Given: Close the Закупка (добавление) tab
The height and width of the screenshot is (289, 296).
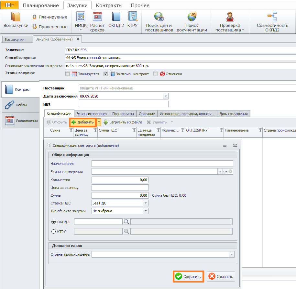Looking at the screenshot, I should [78, 39].
